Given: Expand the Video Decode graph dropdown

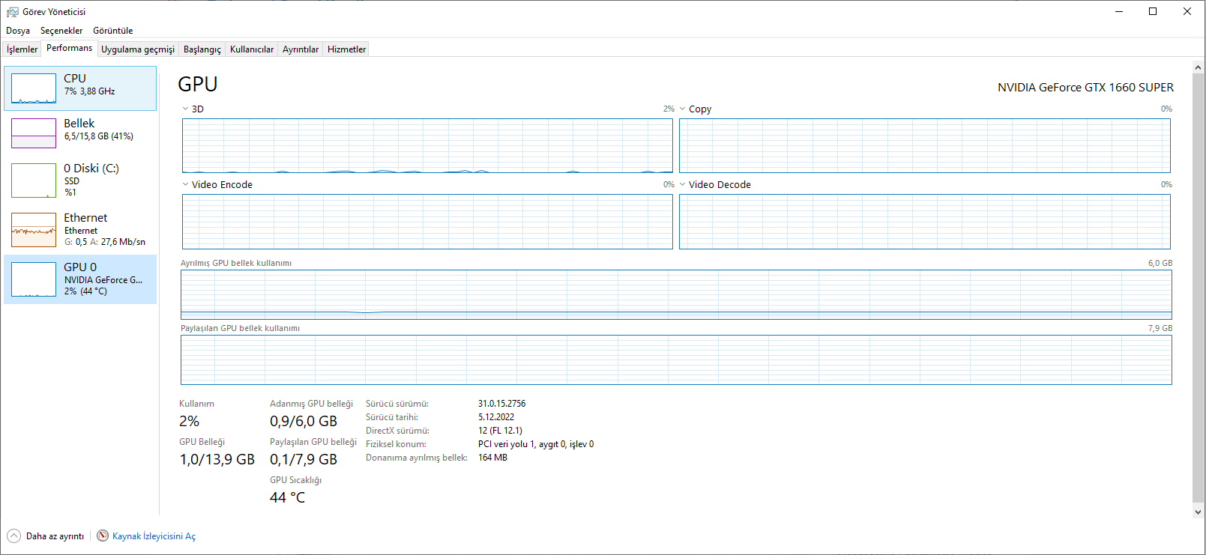Looking at the screenshot, I should pos(683,185).
